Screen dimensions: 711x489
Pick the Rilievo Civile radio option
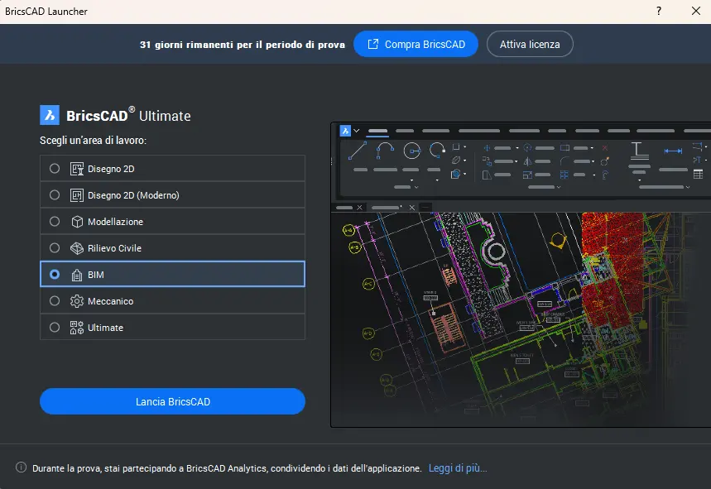click(x=55, y=248)
